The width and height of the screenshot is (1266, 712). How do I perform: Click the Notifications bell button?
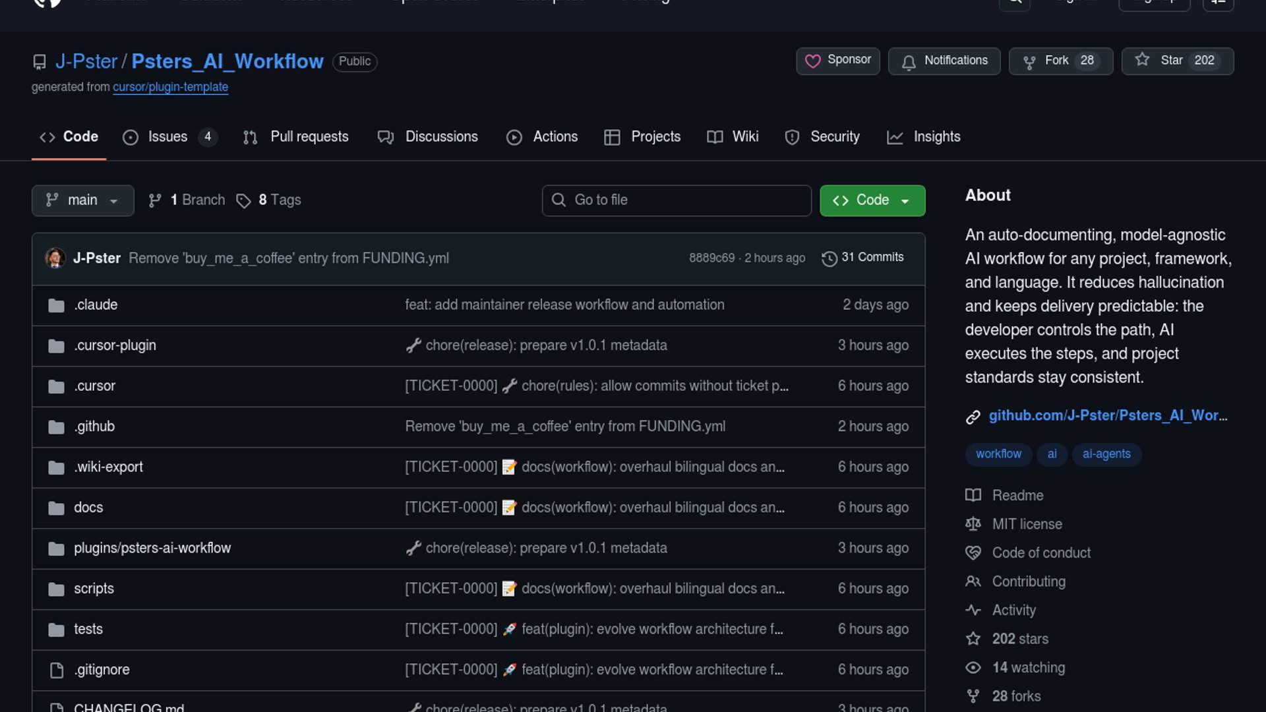pyautogui.click(x=944, y=61)
